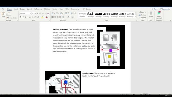Apply paragraph shading paint bucket

pyautogui.click(x=69, y=17)
